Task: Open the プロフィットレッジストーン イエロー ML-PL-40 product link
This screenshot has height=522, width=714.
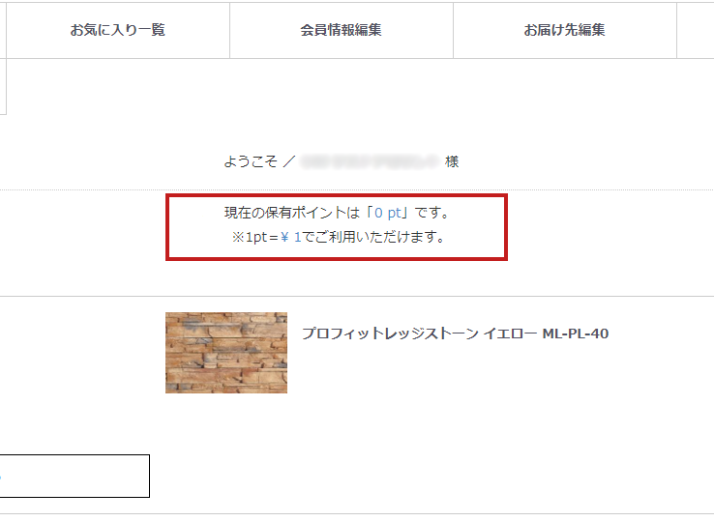Action: click(x=455, y=333)
